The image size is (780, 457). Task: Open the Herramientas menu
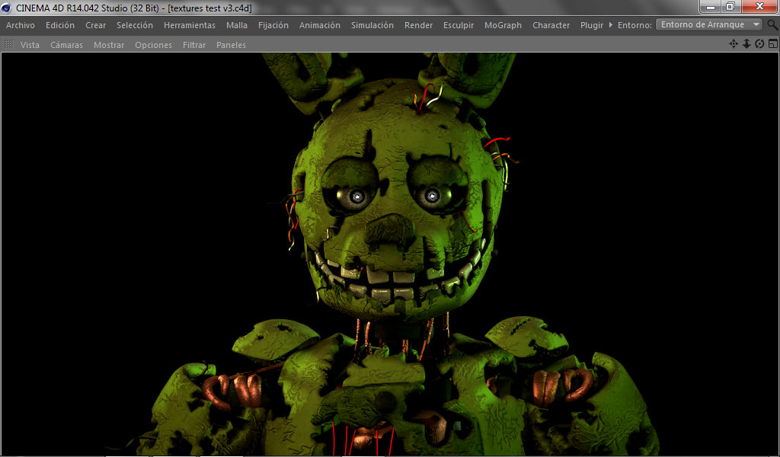coord(190,25)
